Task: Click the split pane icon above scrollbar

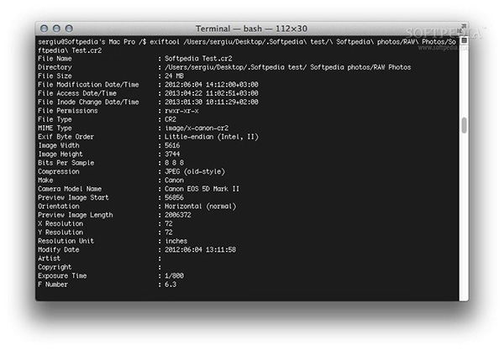Action: point(463,39)
